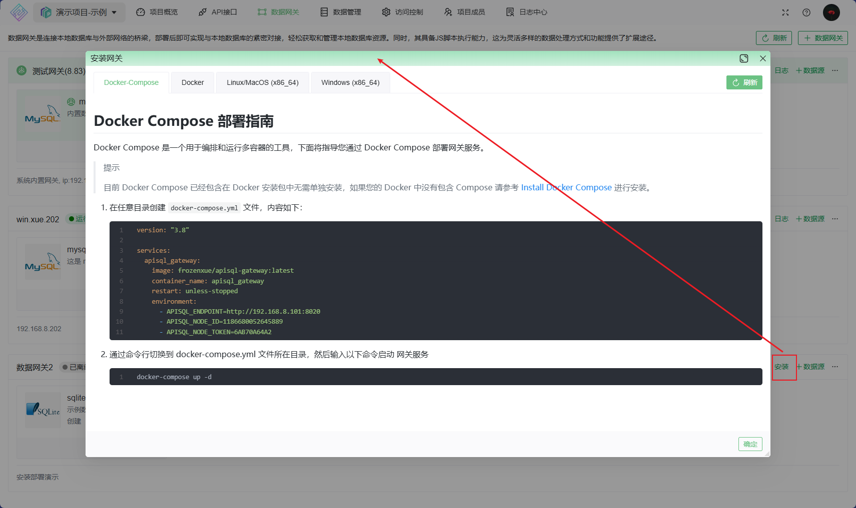The width and height of the screenshot is (856, 508).
Task: Enter fullscreen using the expand arrows icon
Action: pyautogui.click(x=785, y=12)
